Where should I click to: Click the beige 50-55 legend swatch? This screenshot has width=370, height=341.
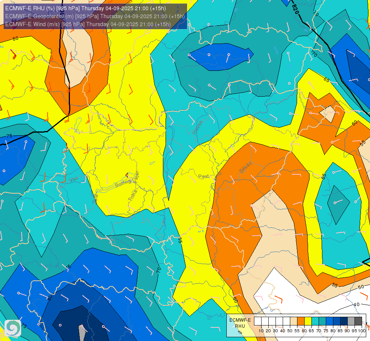(294, 321)
